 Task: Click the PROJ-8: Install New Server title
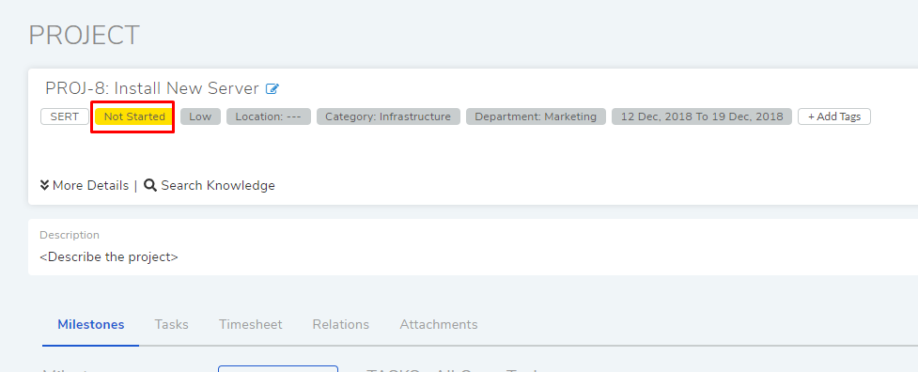pos(152,88)
